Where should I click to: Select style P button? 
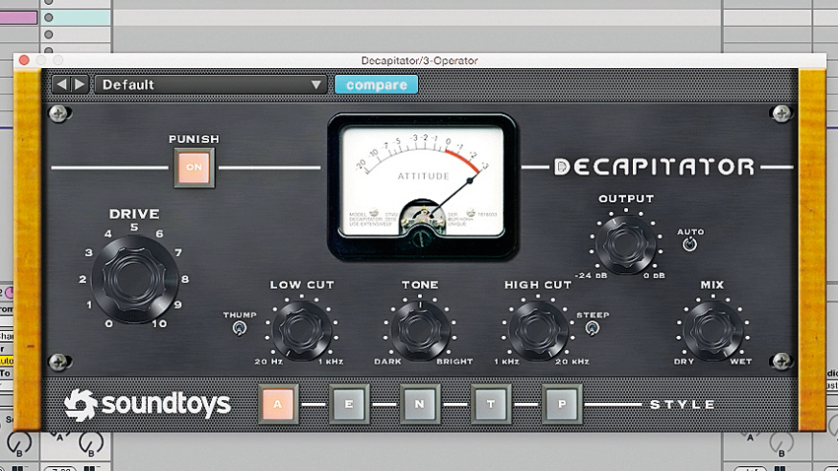tap(562, 404)
